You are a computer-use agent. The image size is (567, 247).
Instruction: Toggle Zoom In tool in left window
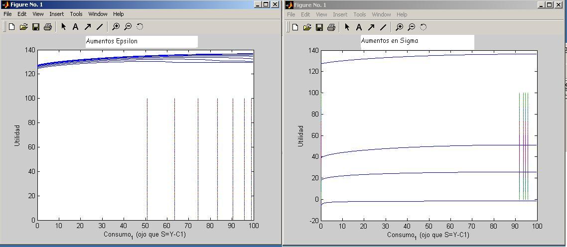[116, 27]
